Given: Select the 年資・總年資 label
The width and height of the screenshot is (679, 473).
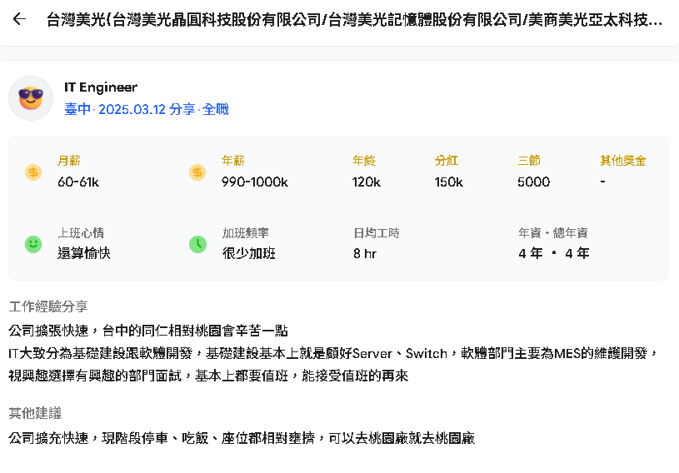Looking at the screenshot, I should tap(553, 233).
